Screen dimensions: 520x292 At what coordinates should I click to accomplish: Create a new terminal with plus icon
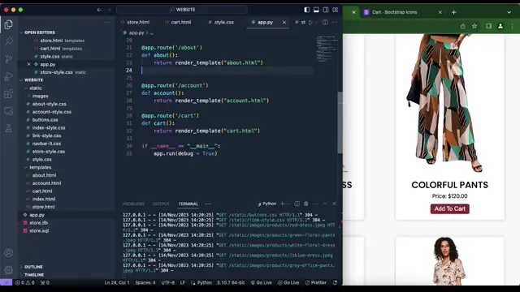[283, 204]
